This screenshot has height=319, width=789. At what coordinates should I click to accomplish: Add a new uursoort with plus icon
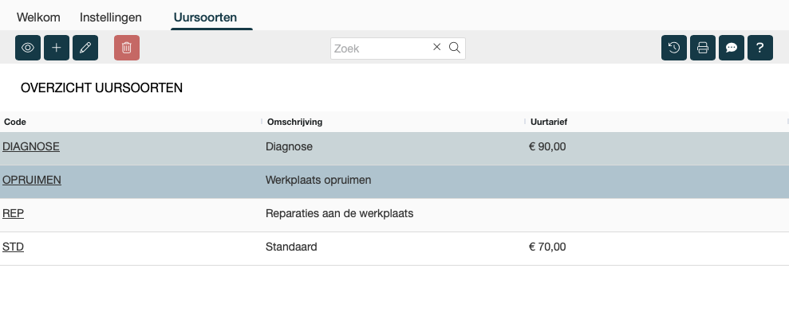coord(57,48)
